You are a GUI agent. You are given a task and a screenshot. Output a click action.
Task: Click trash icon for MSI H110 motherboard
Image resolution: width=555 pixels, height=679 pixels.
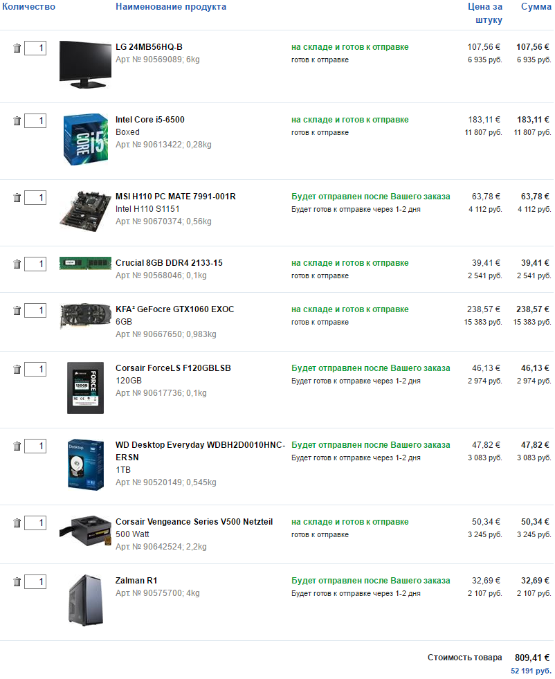(17, 198)
